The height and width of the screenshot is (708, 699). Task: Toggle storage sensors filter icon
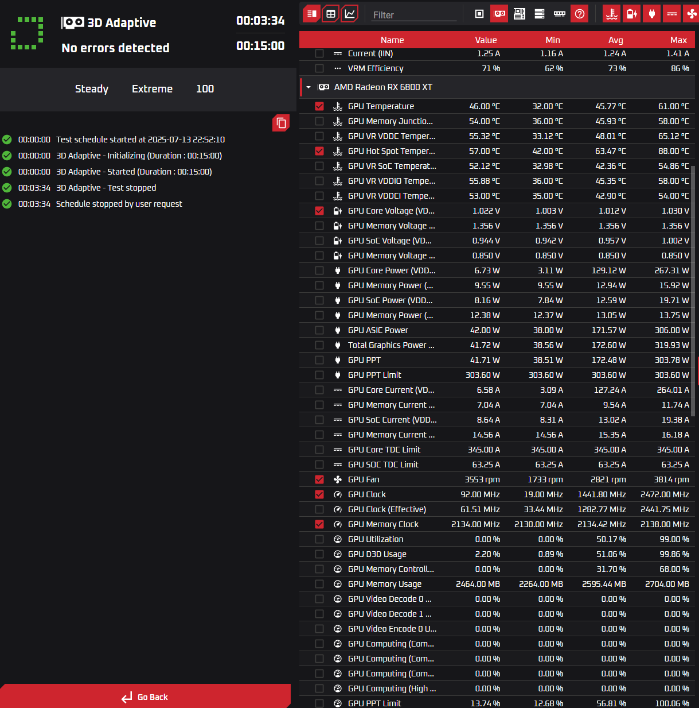click(x=540, y=14)
